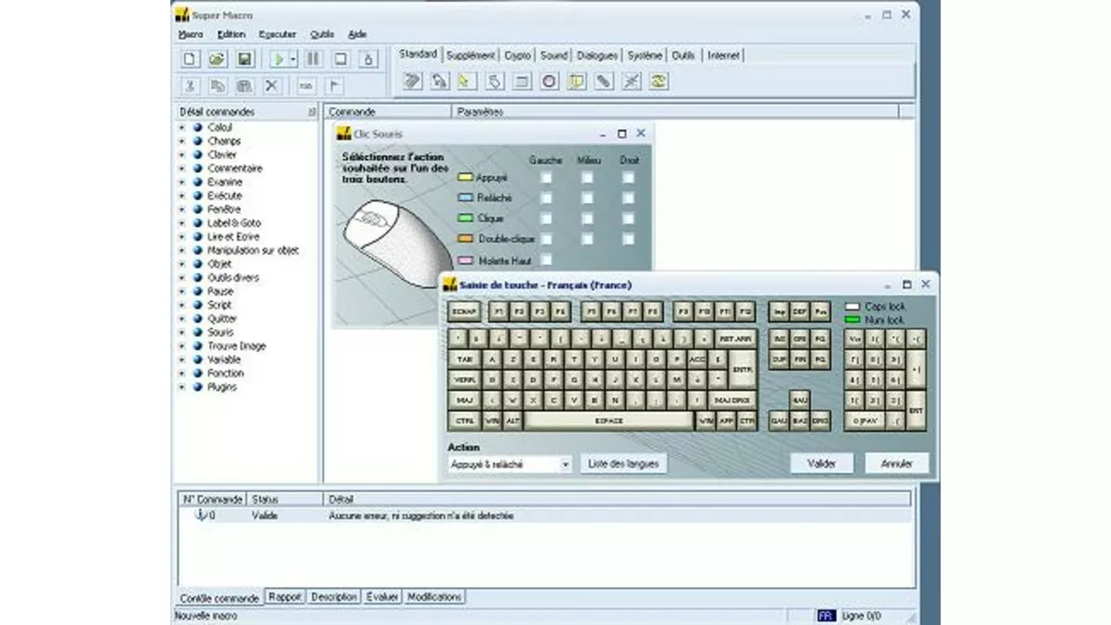
Task: Expand the Souris category in command tree
Action: click(182, 332)
